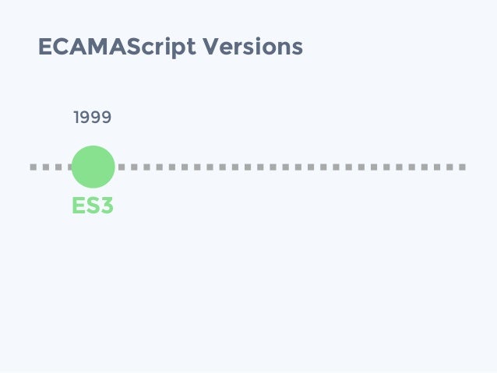
Task: Click the ECAMAScript Versions heading
Action: [171, 47]
